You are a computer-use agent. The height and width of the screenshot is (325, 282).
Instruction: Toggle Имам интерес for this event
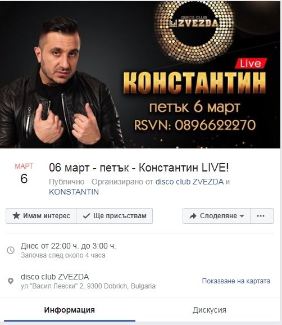41,216
